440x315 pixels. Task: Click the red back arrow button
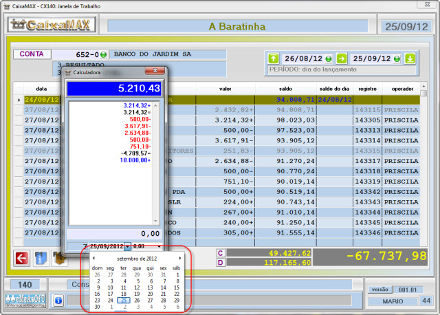coord(23,259)
